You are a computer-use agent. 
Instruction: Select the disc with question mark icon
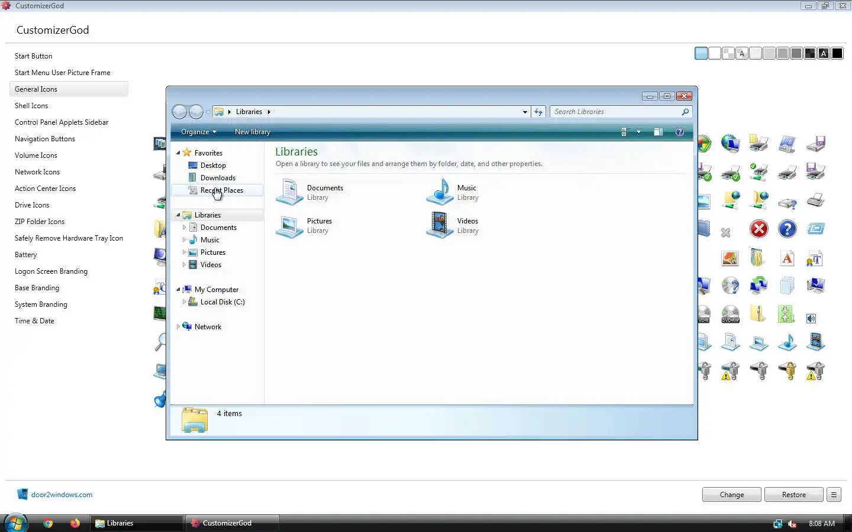731,286
